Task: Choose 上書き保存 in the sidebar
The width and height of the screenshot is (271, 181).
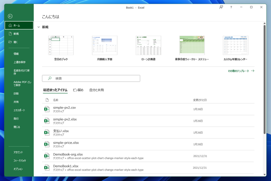Action: pyautogui.click(x=19, y=62)
